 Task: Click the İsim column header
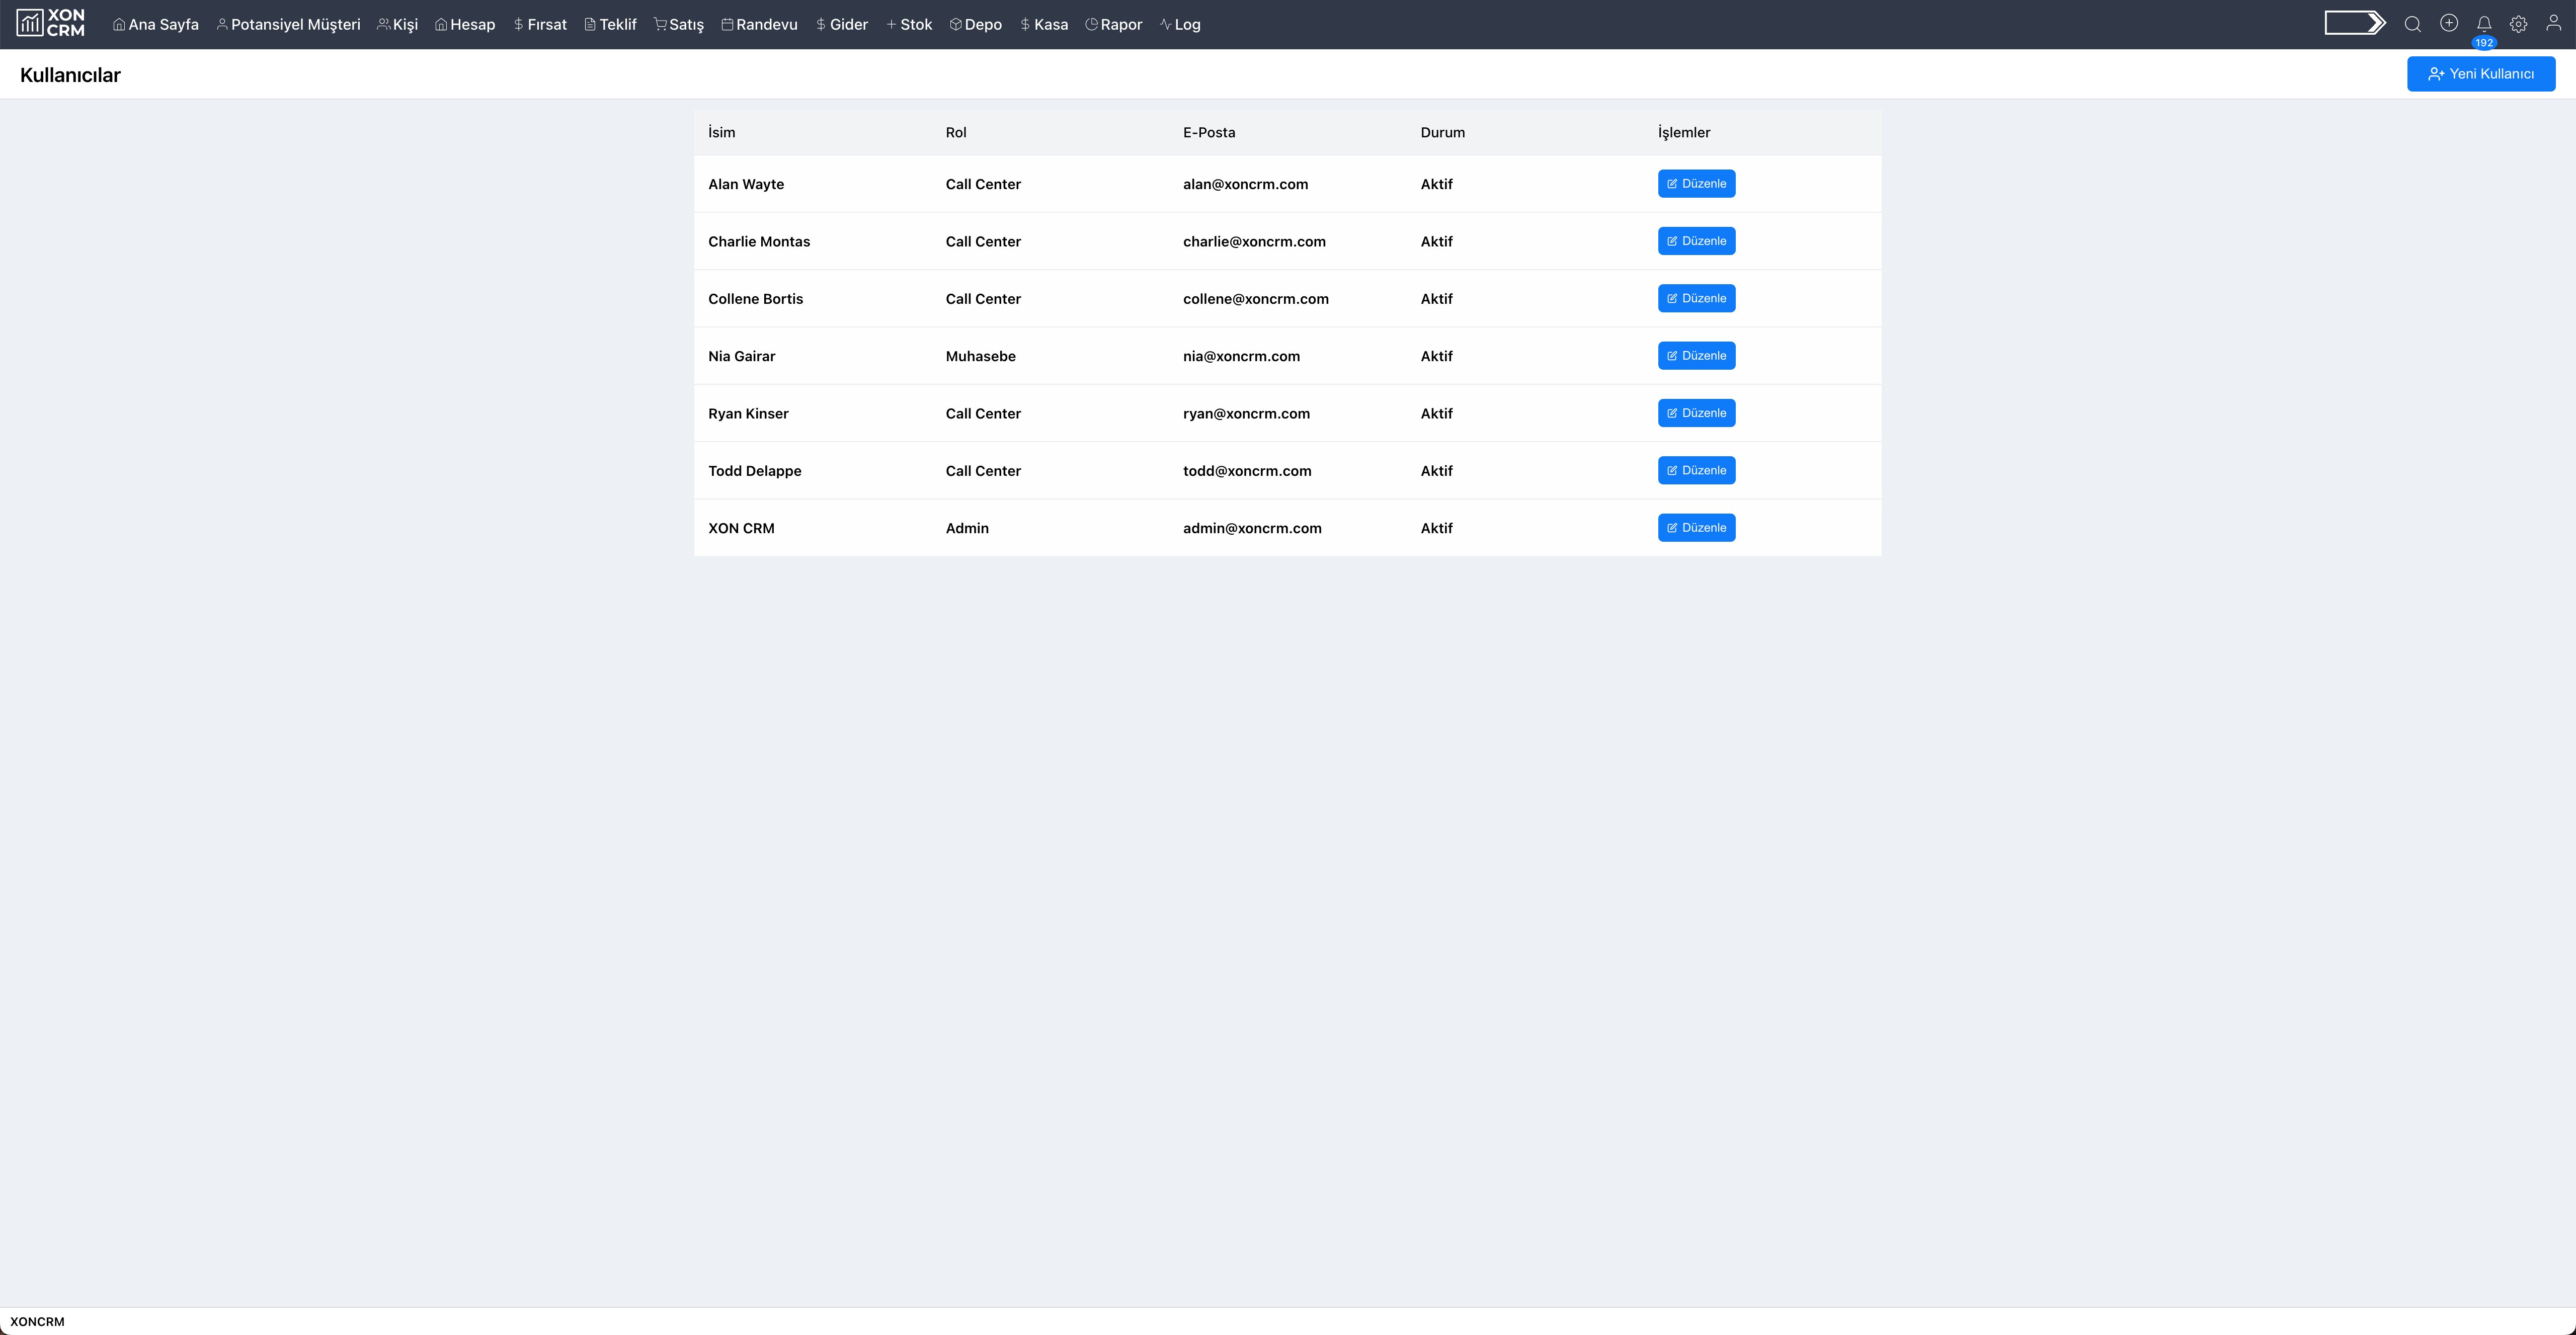[x=721, y=132]
